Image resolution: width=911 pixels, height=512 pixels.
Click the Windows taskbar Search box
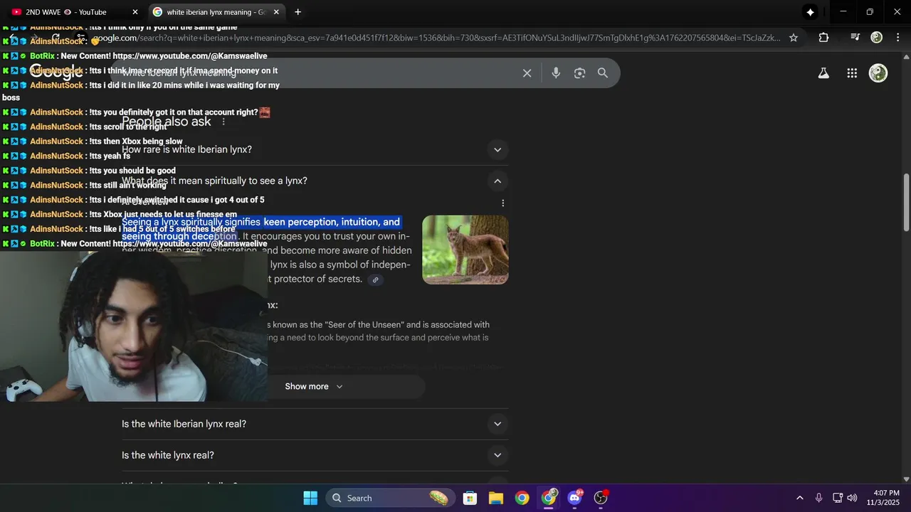(390, 498)
